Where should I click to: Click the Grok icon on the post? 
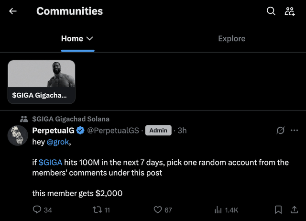[281, 130]
